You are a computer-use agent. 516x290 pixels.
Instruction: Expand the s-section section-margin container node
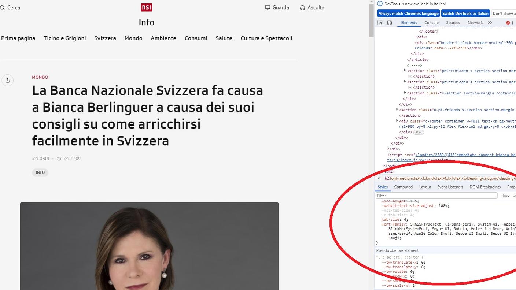pyautogui.click(x=405, y=93)
